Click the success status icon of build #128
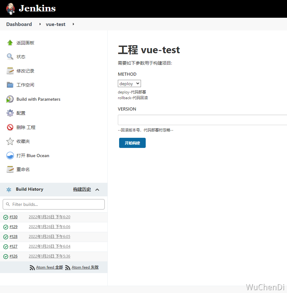287x293 pixels. [x=6, y=237]
